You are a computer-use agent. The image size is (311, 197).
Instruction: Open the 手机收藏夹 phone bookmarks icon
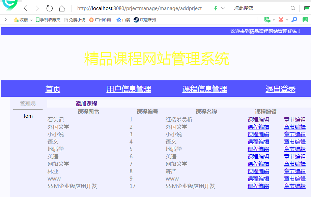[38, 19]
